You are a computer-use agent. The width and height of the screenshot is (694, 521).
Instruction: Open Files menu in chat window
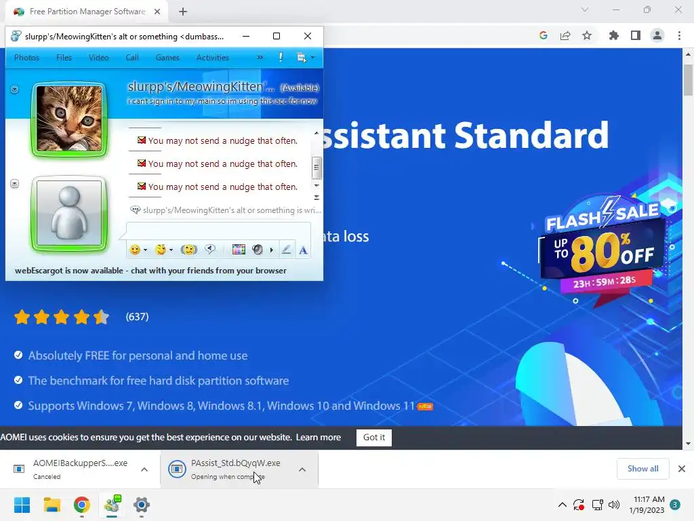click(64, 58)
